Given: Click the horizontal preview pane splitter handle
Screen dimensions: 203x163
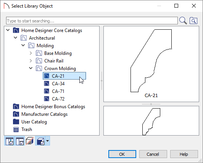Looking at the screenshot, I should click(x=151, y=104).
